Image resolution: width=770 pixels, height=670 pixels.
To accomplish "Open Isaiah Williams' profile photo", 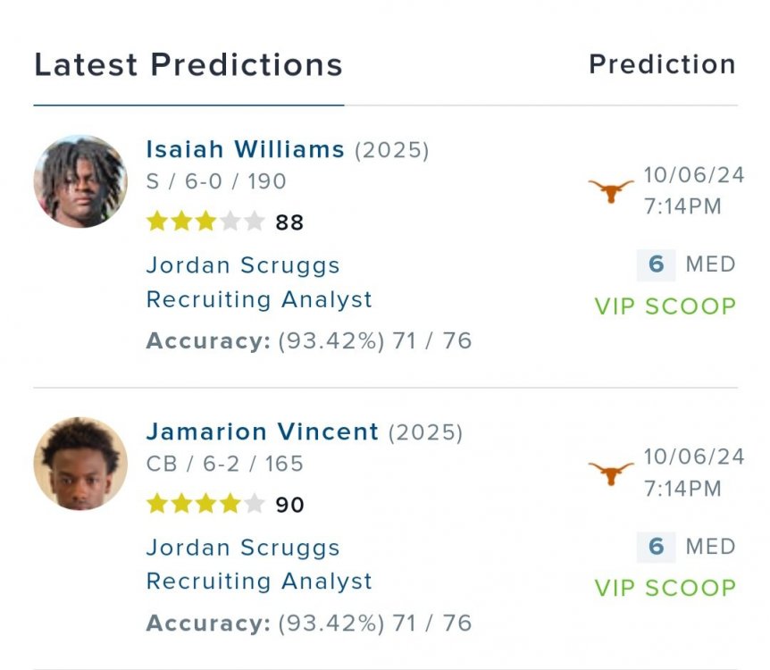I will (x=80, y=181).
